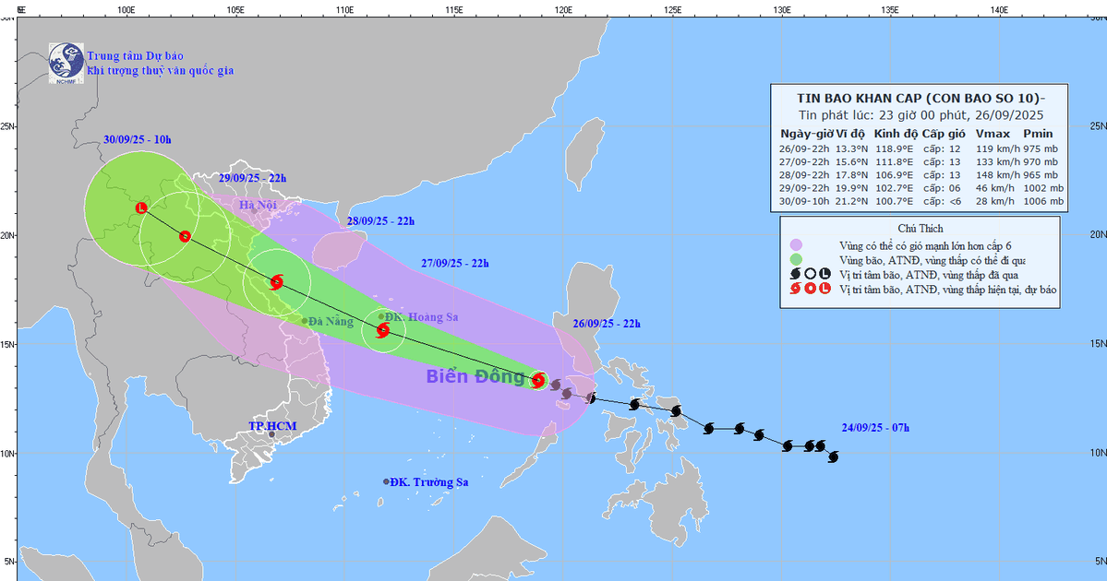Click the easternmost black past-storm icon
This screenshot has height=581, width=1107.
pos(833,456)
